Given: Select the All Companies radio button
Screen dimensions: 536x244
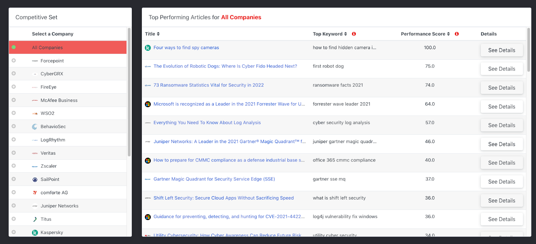Looking at the screenshot, I should tap(14, 47).
